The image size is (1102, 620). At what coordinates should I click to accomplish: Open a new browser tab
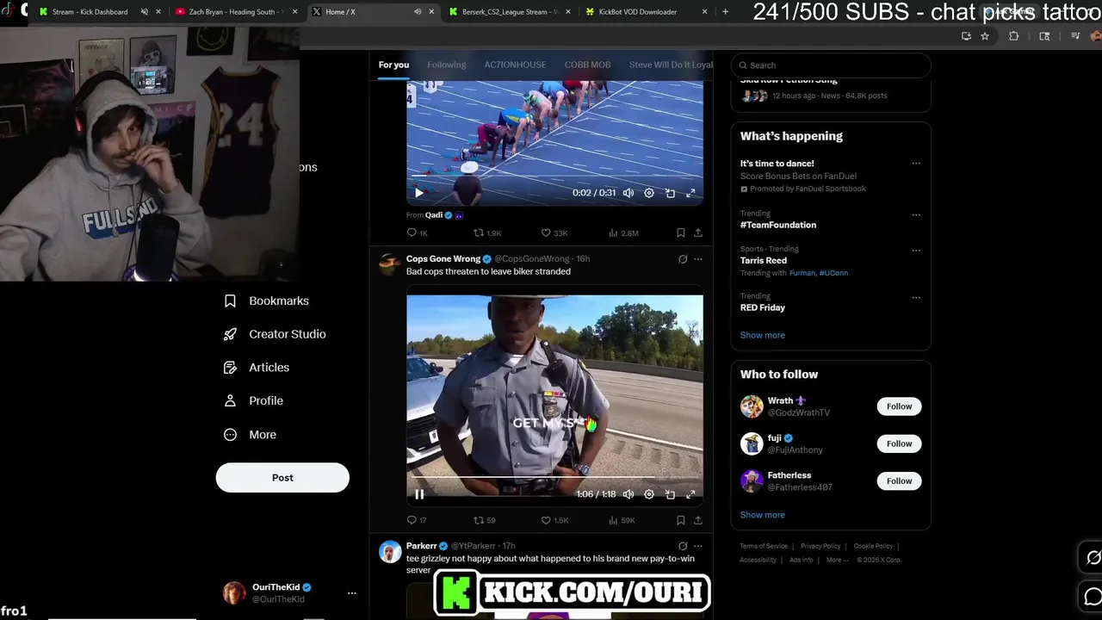[725, 12]
